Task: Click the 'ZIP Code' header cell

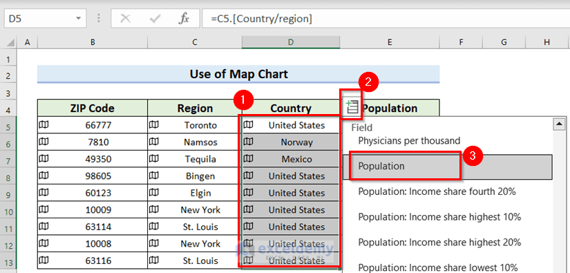Action: coord(93,108)
